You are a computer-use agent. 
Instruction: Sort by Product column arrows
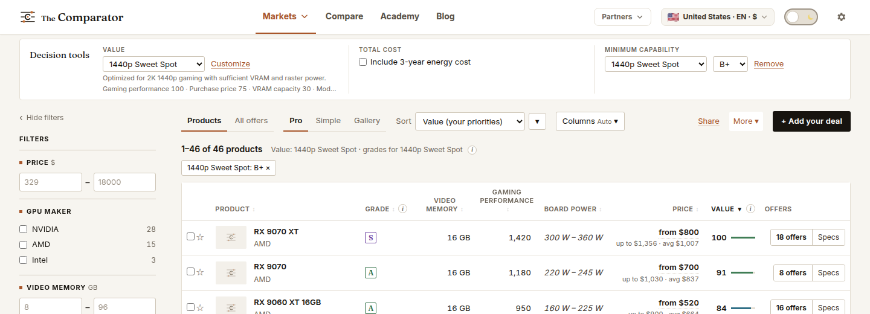[x=254, y=209]
